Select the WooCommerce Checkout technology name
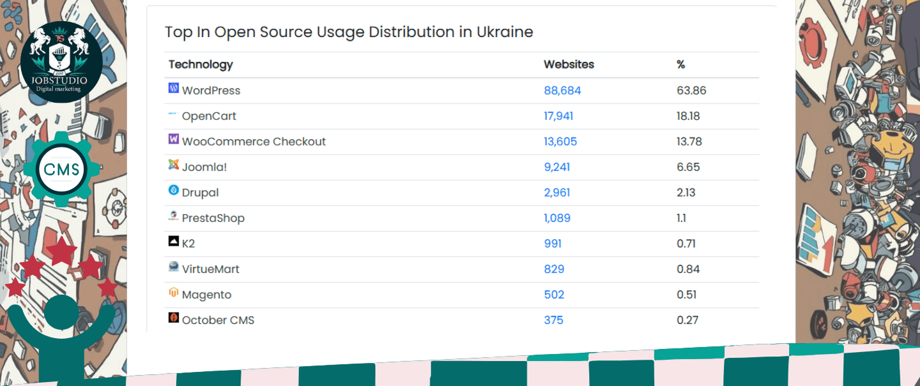The height and width of the screenshot is (386, 920). pos(254,142)
